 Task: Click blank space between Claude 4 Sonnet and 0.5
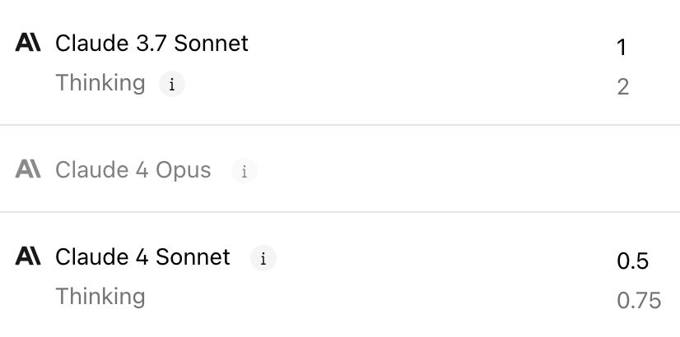point(445,259)
